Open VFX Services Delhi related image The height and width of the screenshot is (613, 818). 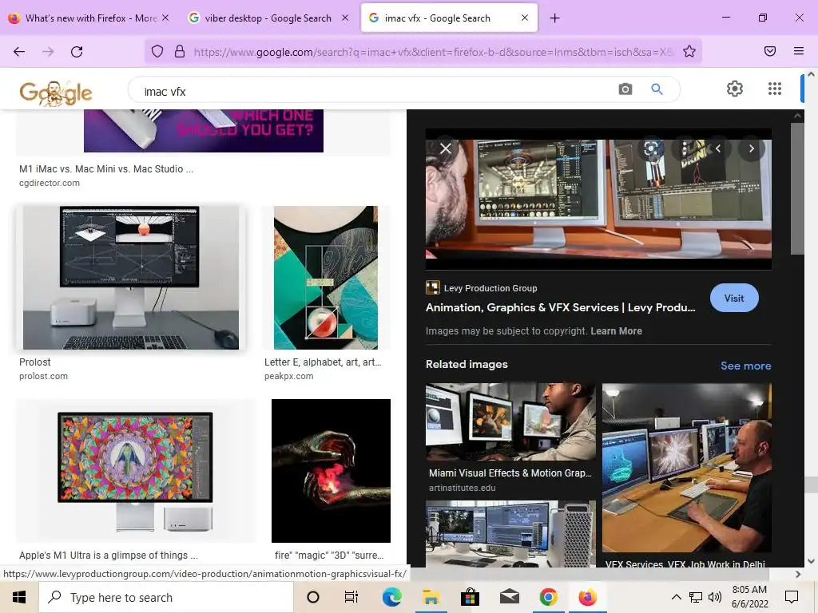(x=686, y=468)
